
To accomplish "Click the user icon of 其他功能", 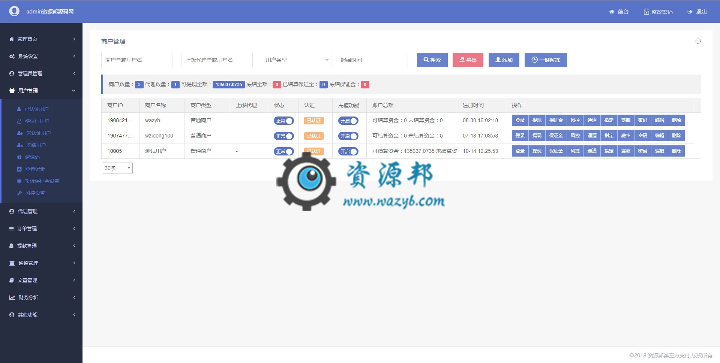I will click(12, 315).
